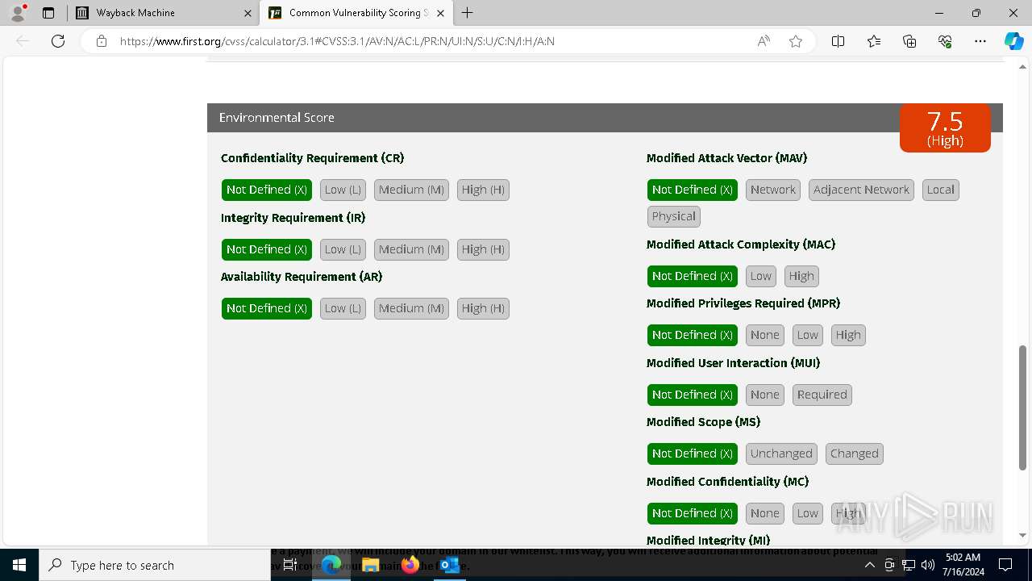Open Edge Settings and more menu

980,41
